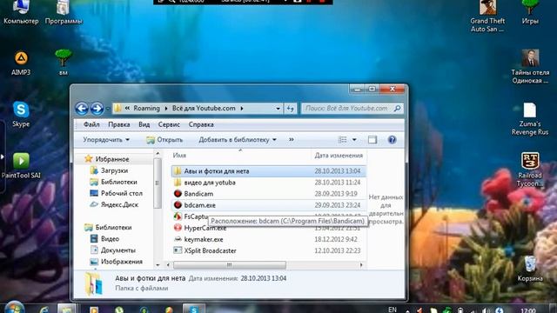557x313 pixels.
Task: Click Zuma's Revenge Rus desktop icon
Action: tap(530, 119)
